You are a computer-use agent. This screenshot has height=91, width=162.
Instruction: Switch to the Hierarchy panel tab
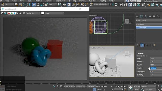pyautogui.click(x=146, y=16)
